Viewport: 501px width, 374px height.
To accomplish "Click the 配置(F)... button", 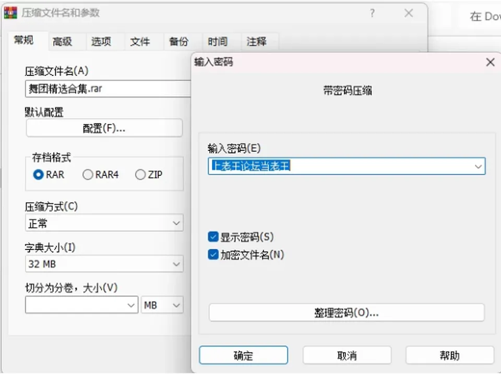I will point(104,128).
